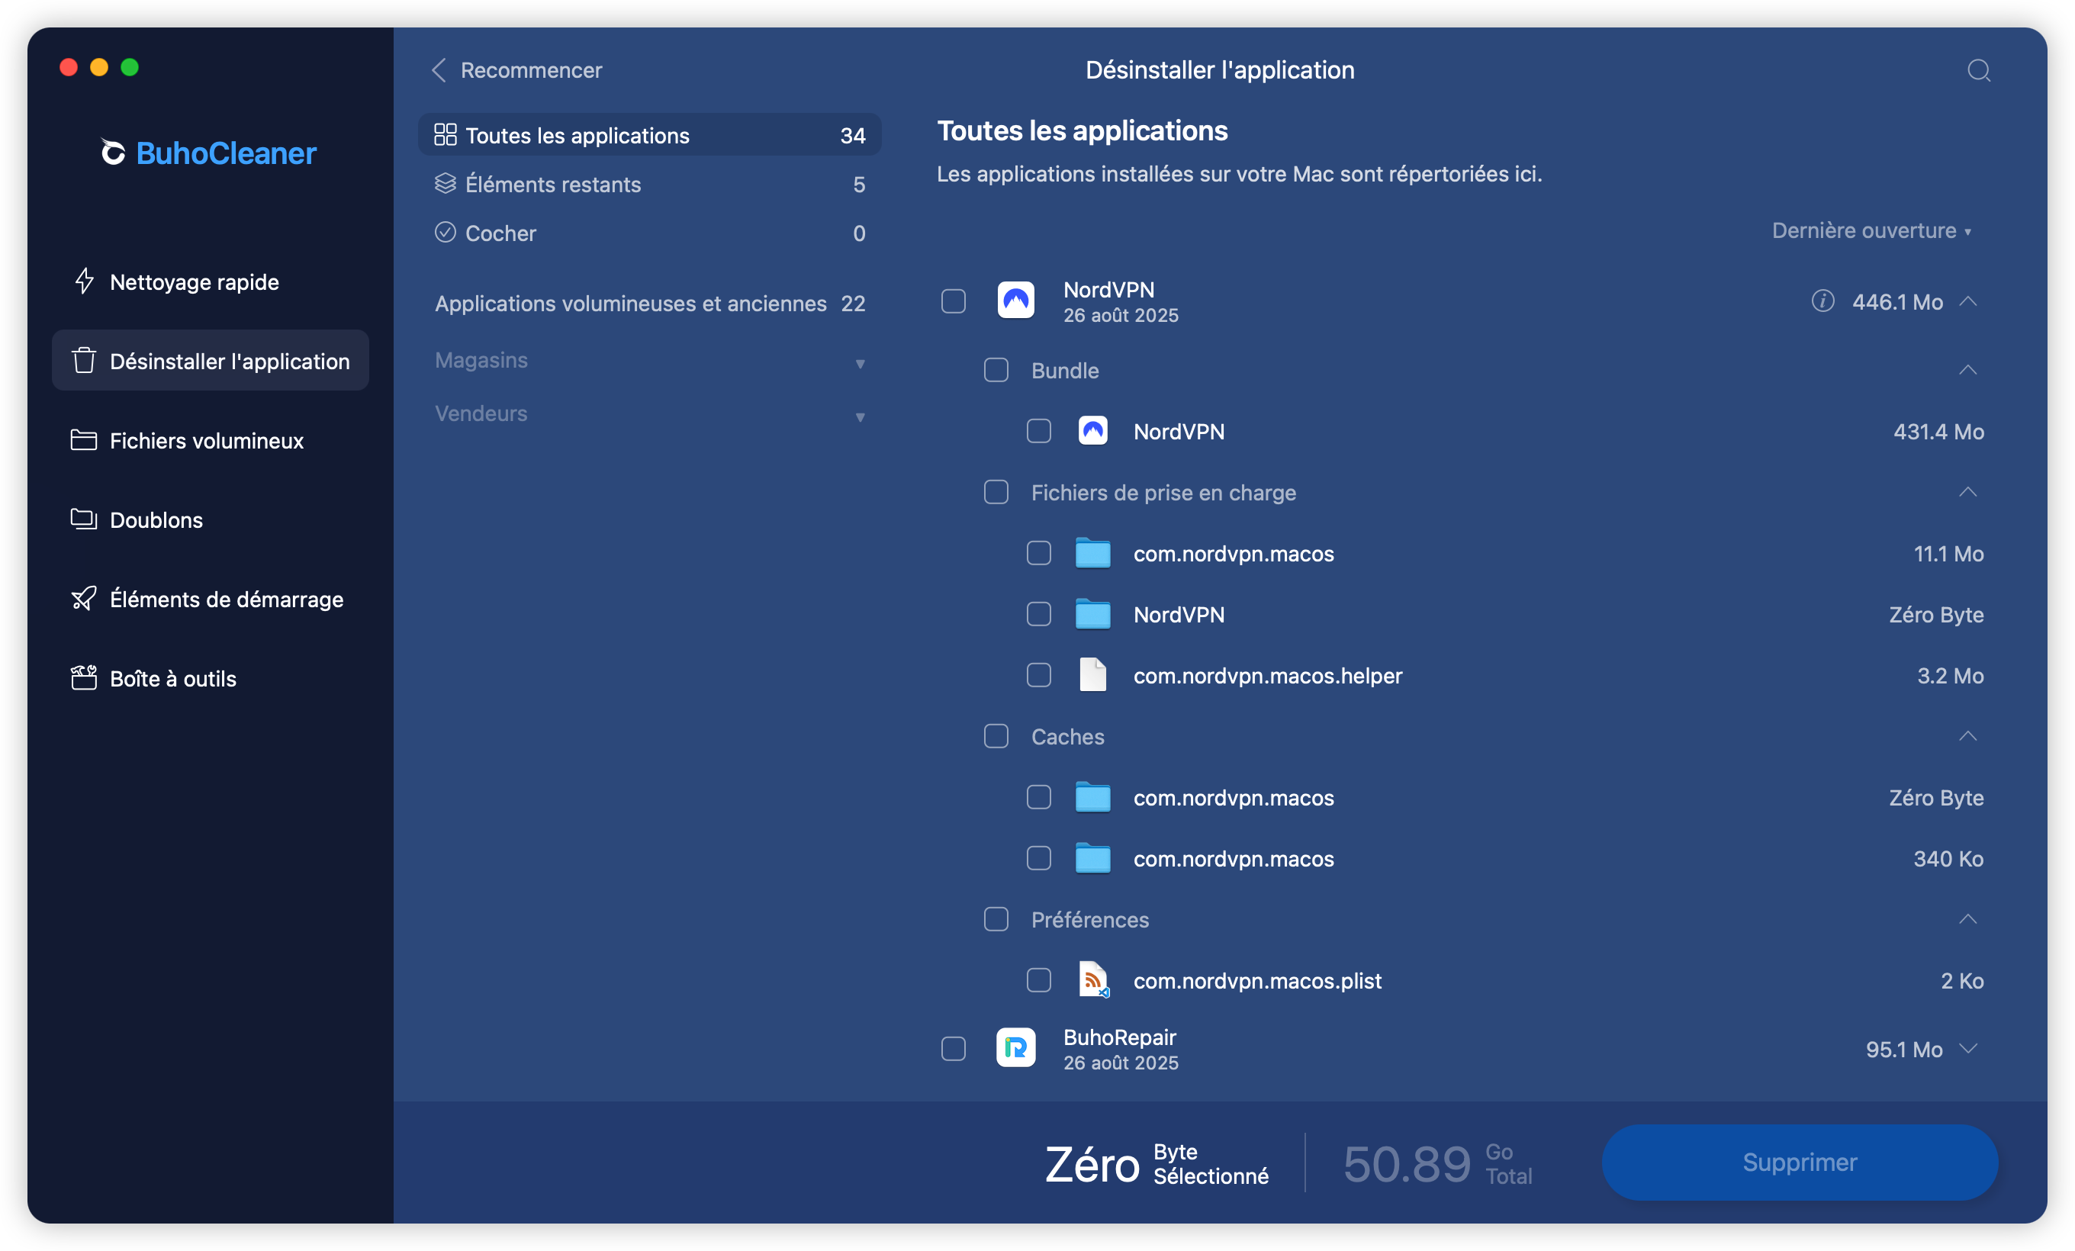Screen dimensions: 2075x1251
Task: Click the Recommencer link
Action: click(530, 70)
